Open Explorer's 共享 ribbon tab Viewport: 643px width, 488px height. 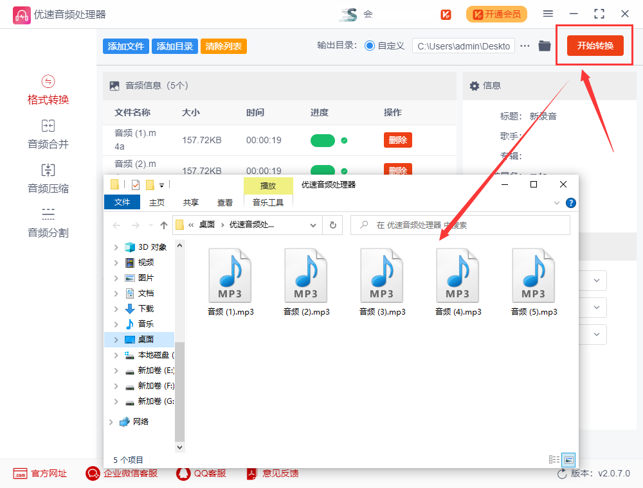191,203
